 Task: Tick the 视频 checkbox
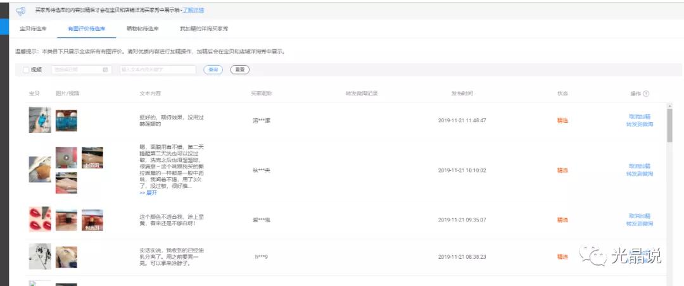tap(26, 70)
